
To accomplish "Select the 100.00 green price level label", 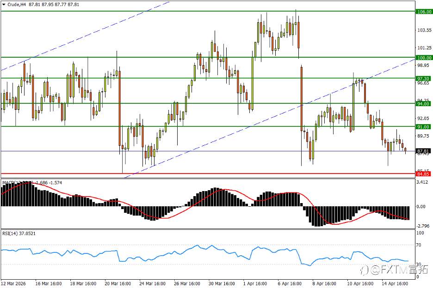I will (424, 58).
